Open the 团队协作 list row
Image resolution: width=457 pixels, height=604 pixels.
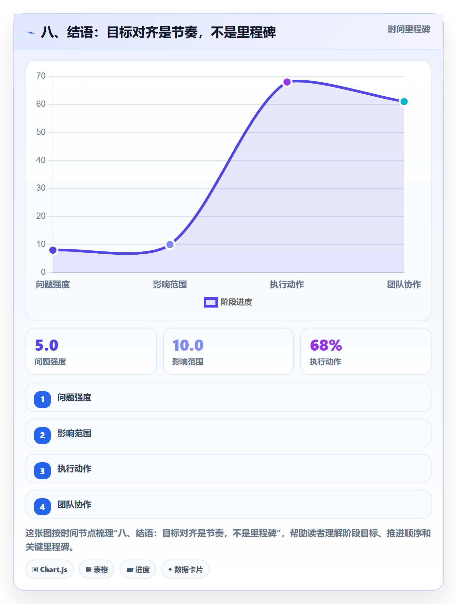click(228, 504)
